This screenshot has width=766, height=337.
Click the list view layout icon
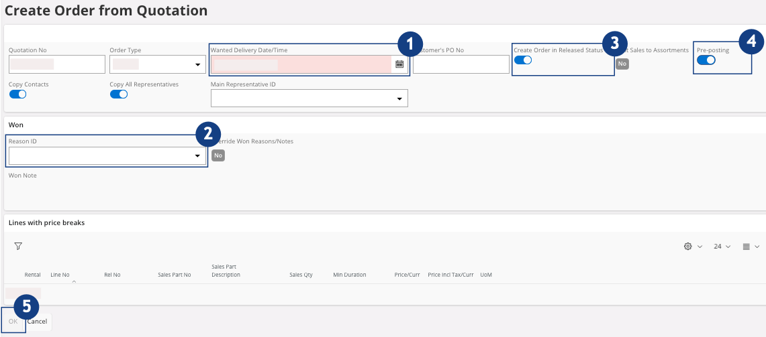746,247
